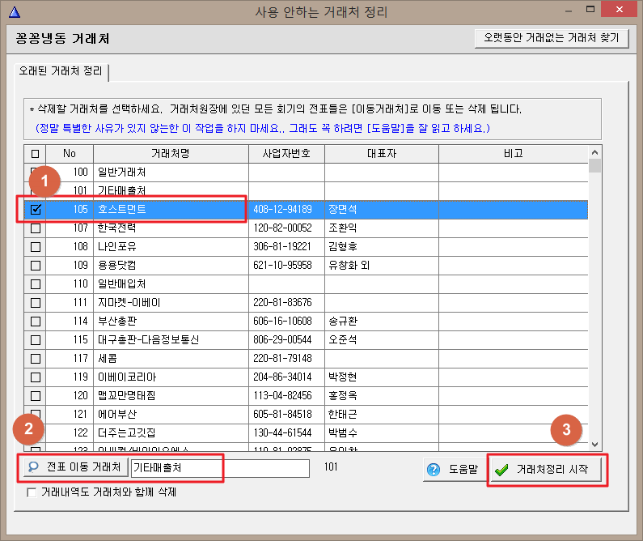Click representative name 오준석

pyautogui.click(x=343, y=340)
